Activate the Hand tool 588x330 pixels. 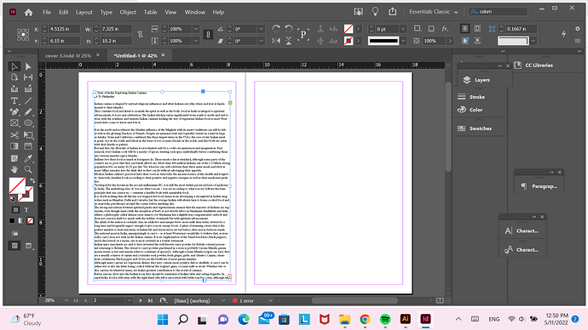(x=14, y=169)
